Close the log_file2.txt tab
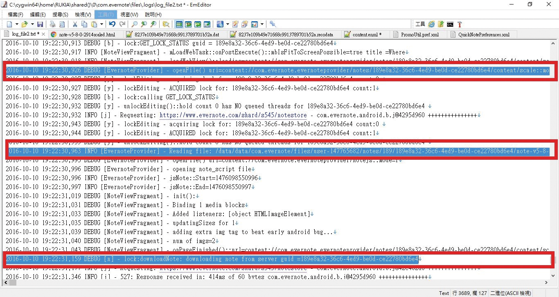The image size is (559, 297). tap(44, 34)
